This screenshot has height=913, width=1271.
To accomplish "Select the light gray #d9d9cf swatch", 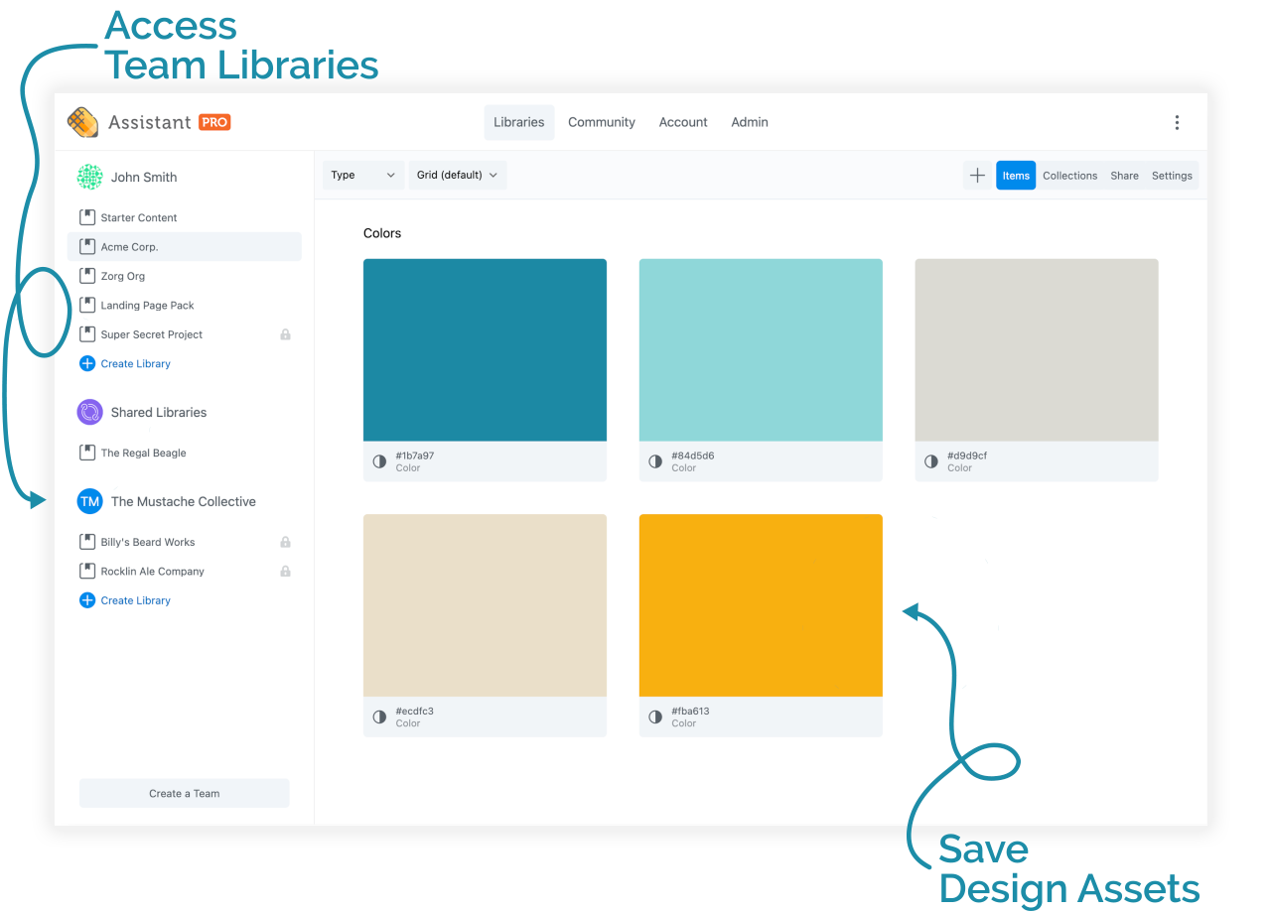I will [x=1037, y=350].
